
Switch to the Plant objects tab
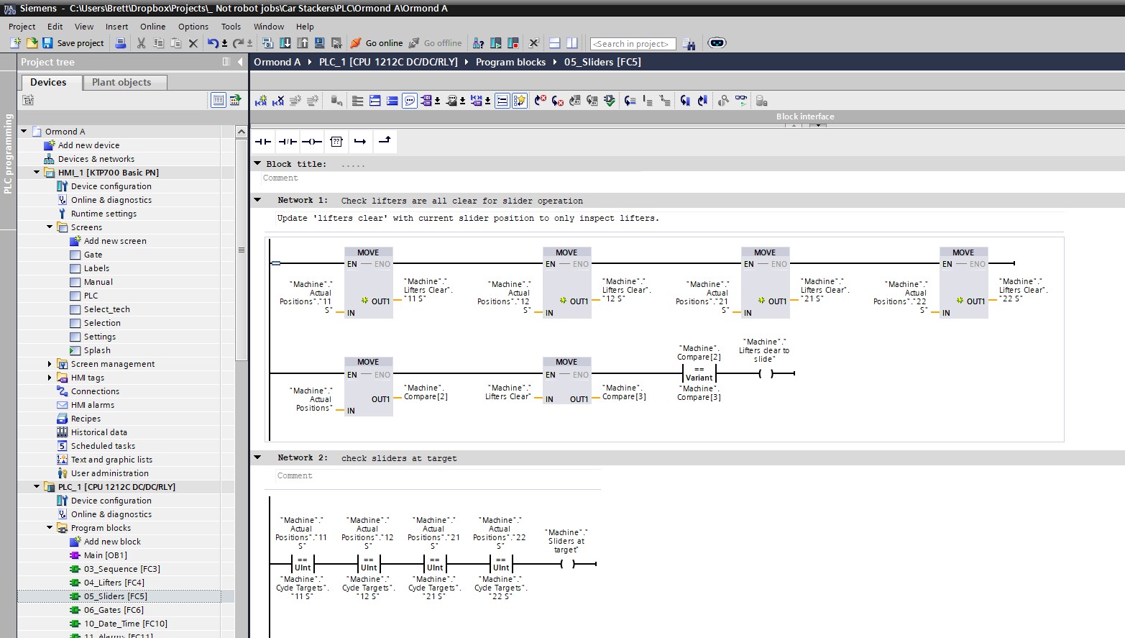125,83
